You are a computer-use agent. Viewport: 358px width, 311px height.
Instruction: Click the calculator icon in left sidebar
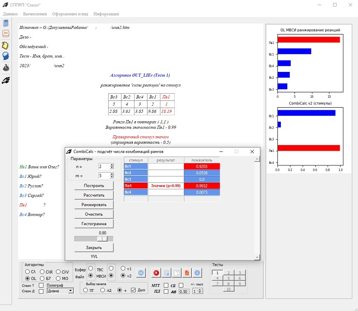[6, 23]
